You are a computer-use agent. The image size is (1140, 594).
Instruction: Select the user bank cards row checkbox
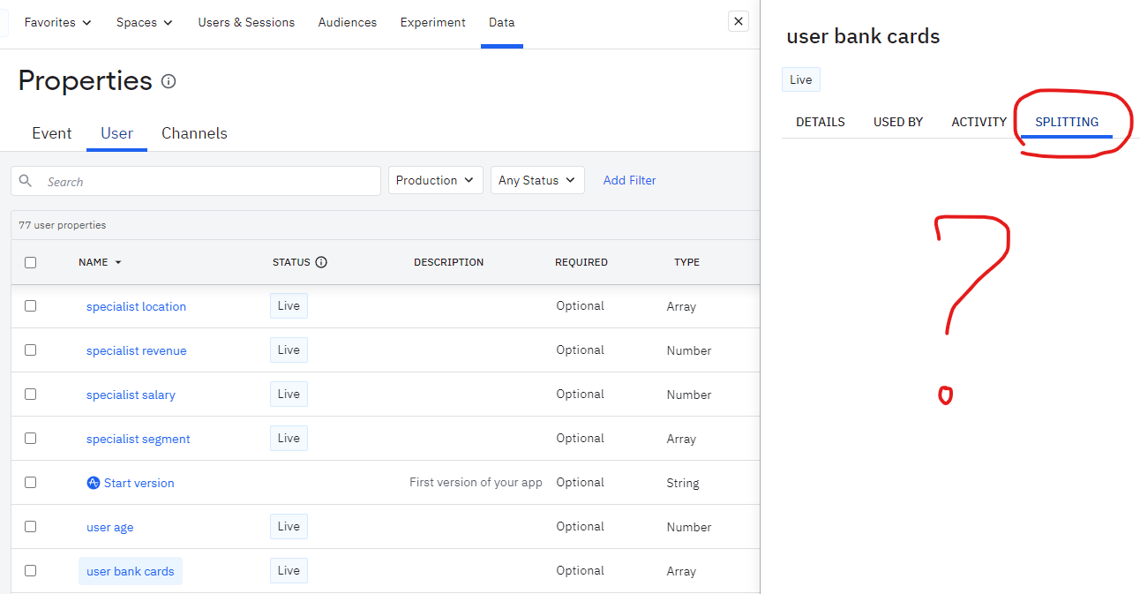[31, 571]
